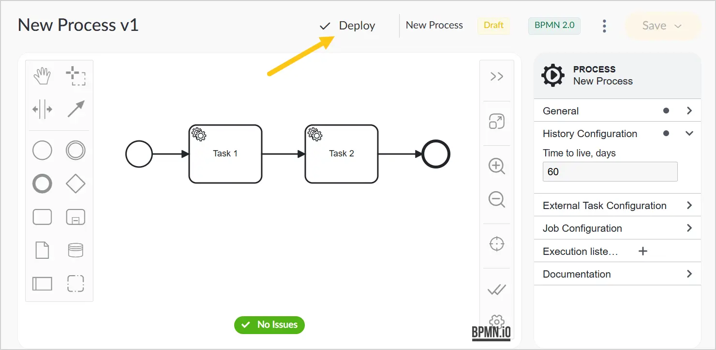The image size is (716, 350).
Task: Open the Save dropdown button
Action: coord(663,26)
